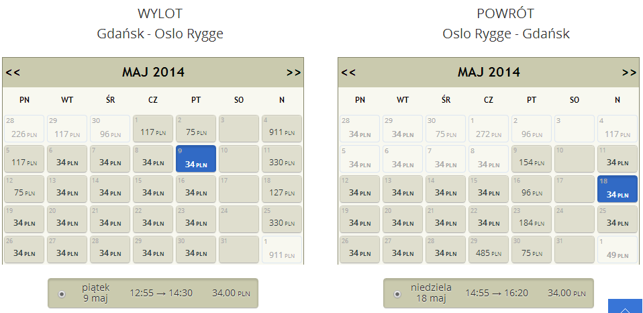Choose May 23 return for 184 PLN
The height and width of the screenshot is (313, 643).
point(532,219)
